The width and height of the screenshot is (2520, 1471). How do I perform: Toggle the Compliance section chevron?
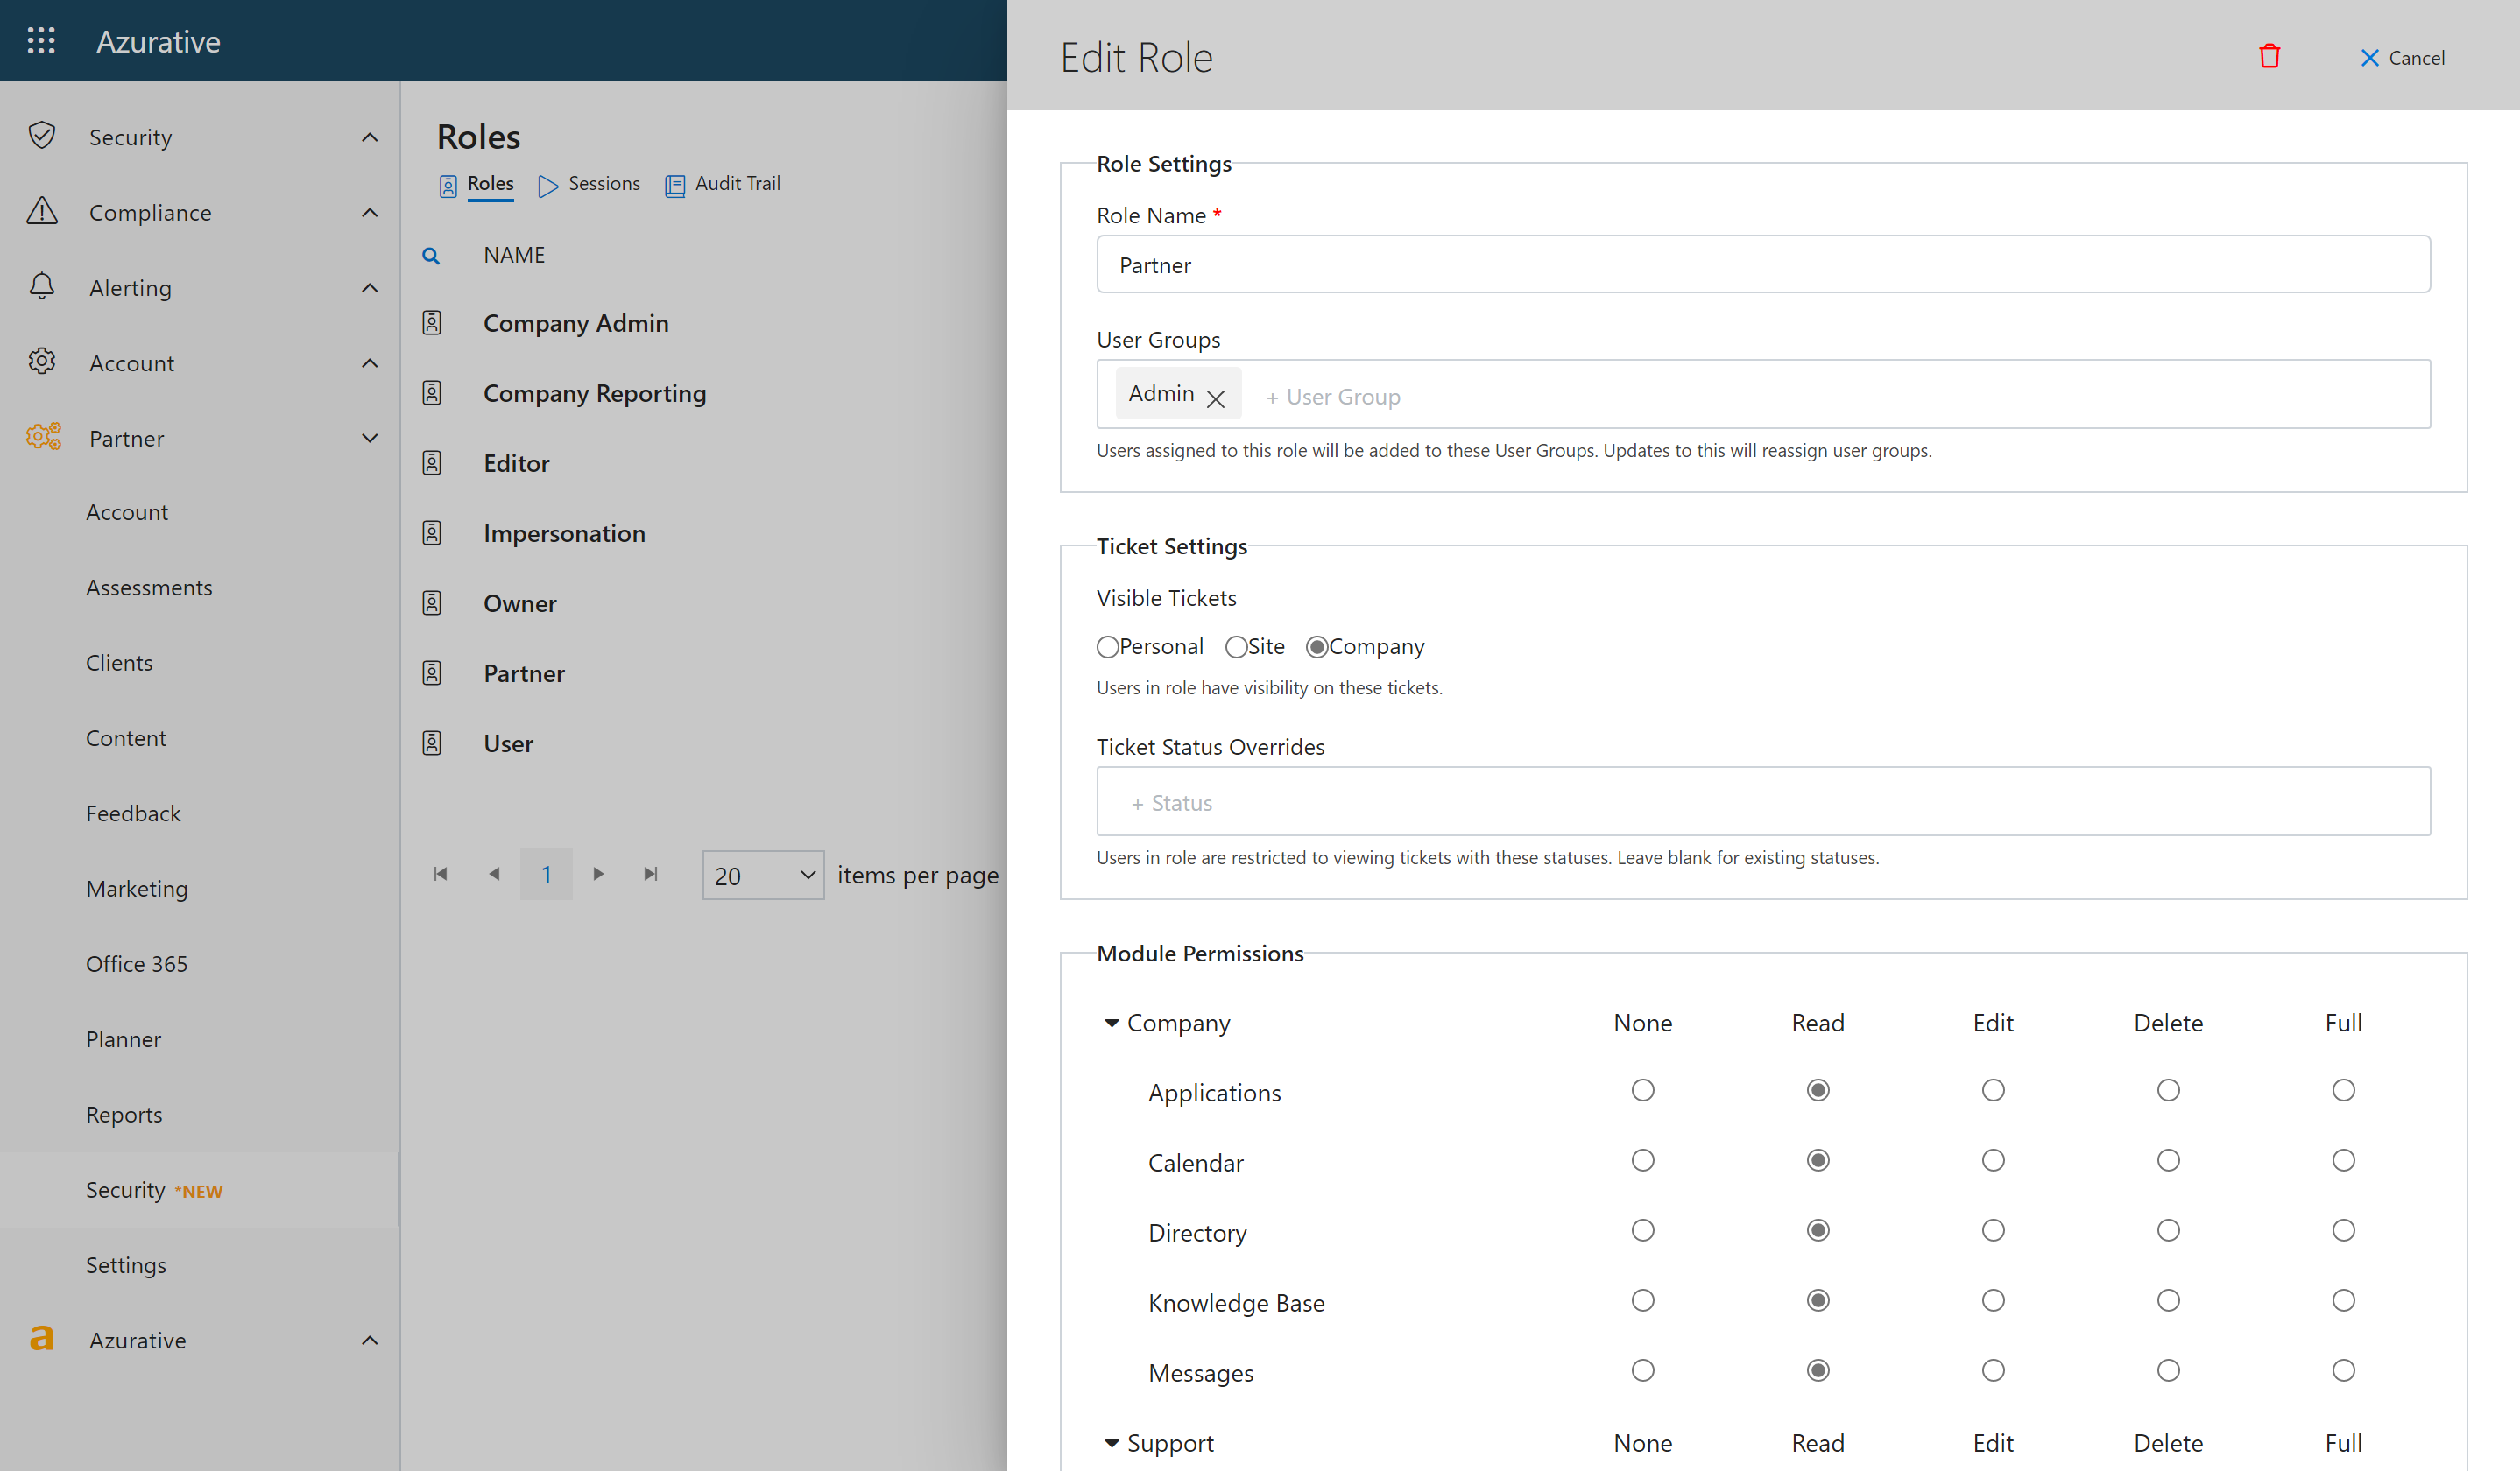(370, 212)
